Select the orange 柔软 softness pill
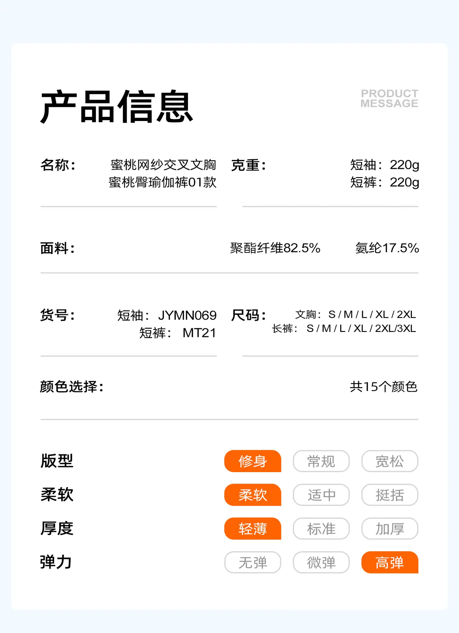 tap(253, 495)
